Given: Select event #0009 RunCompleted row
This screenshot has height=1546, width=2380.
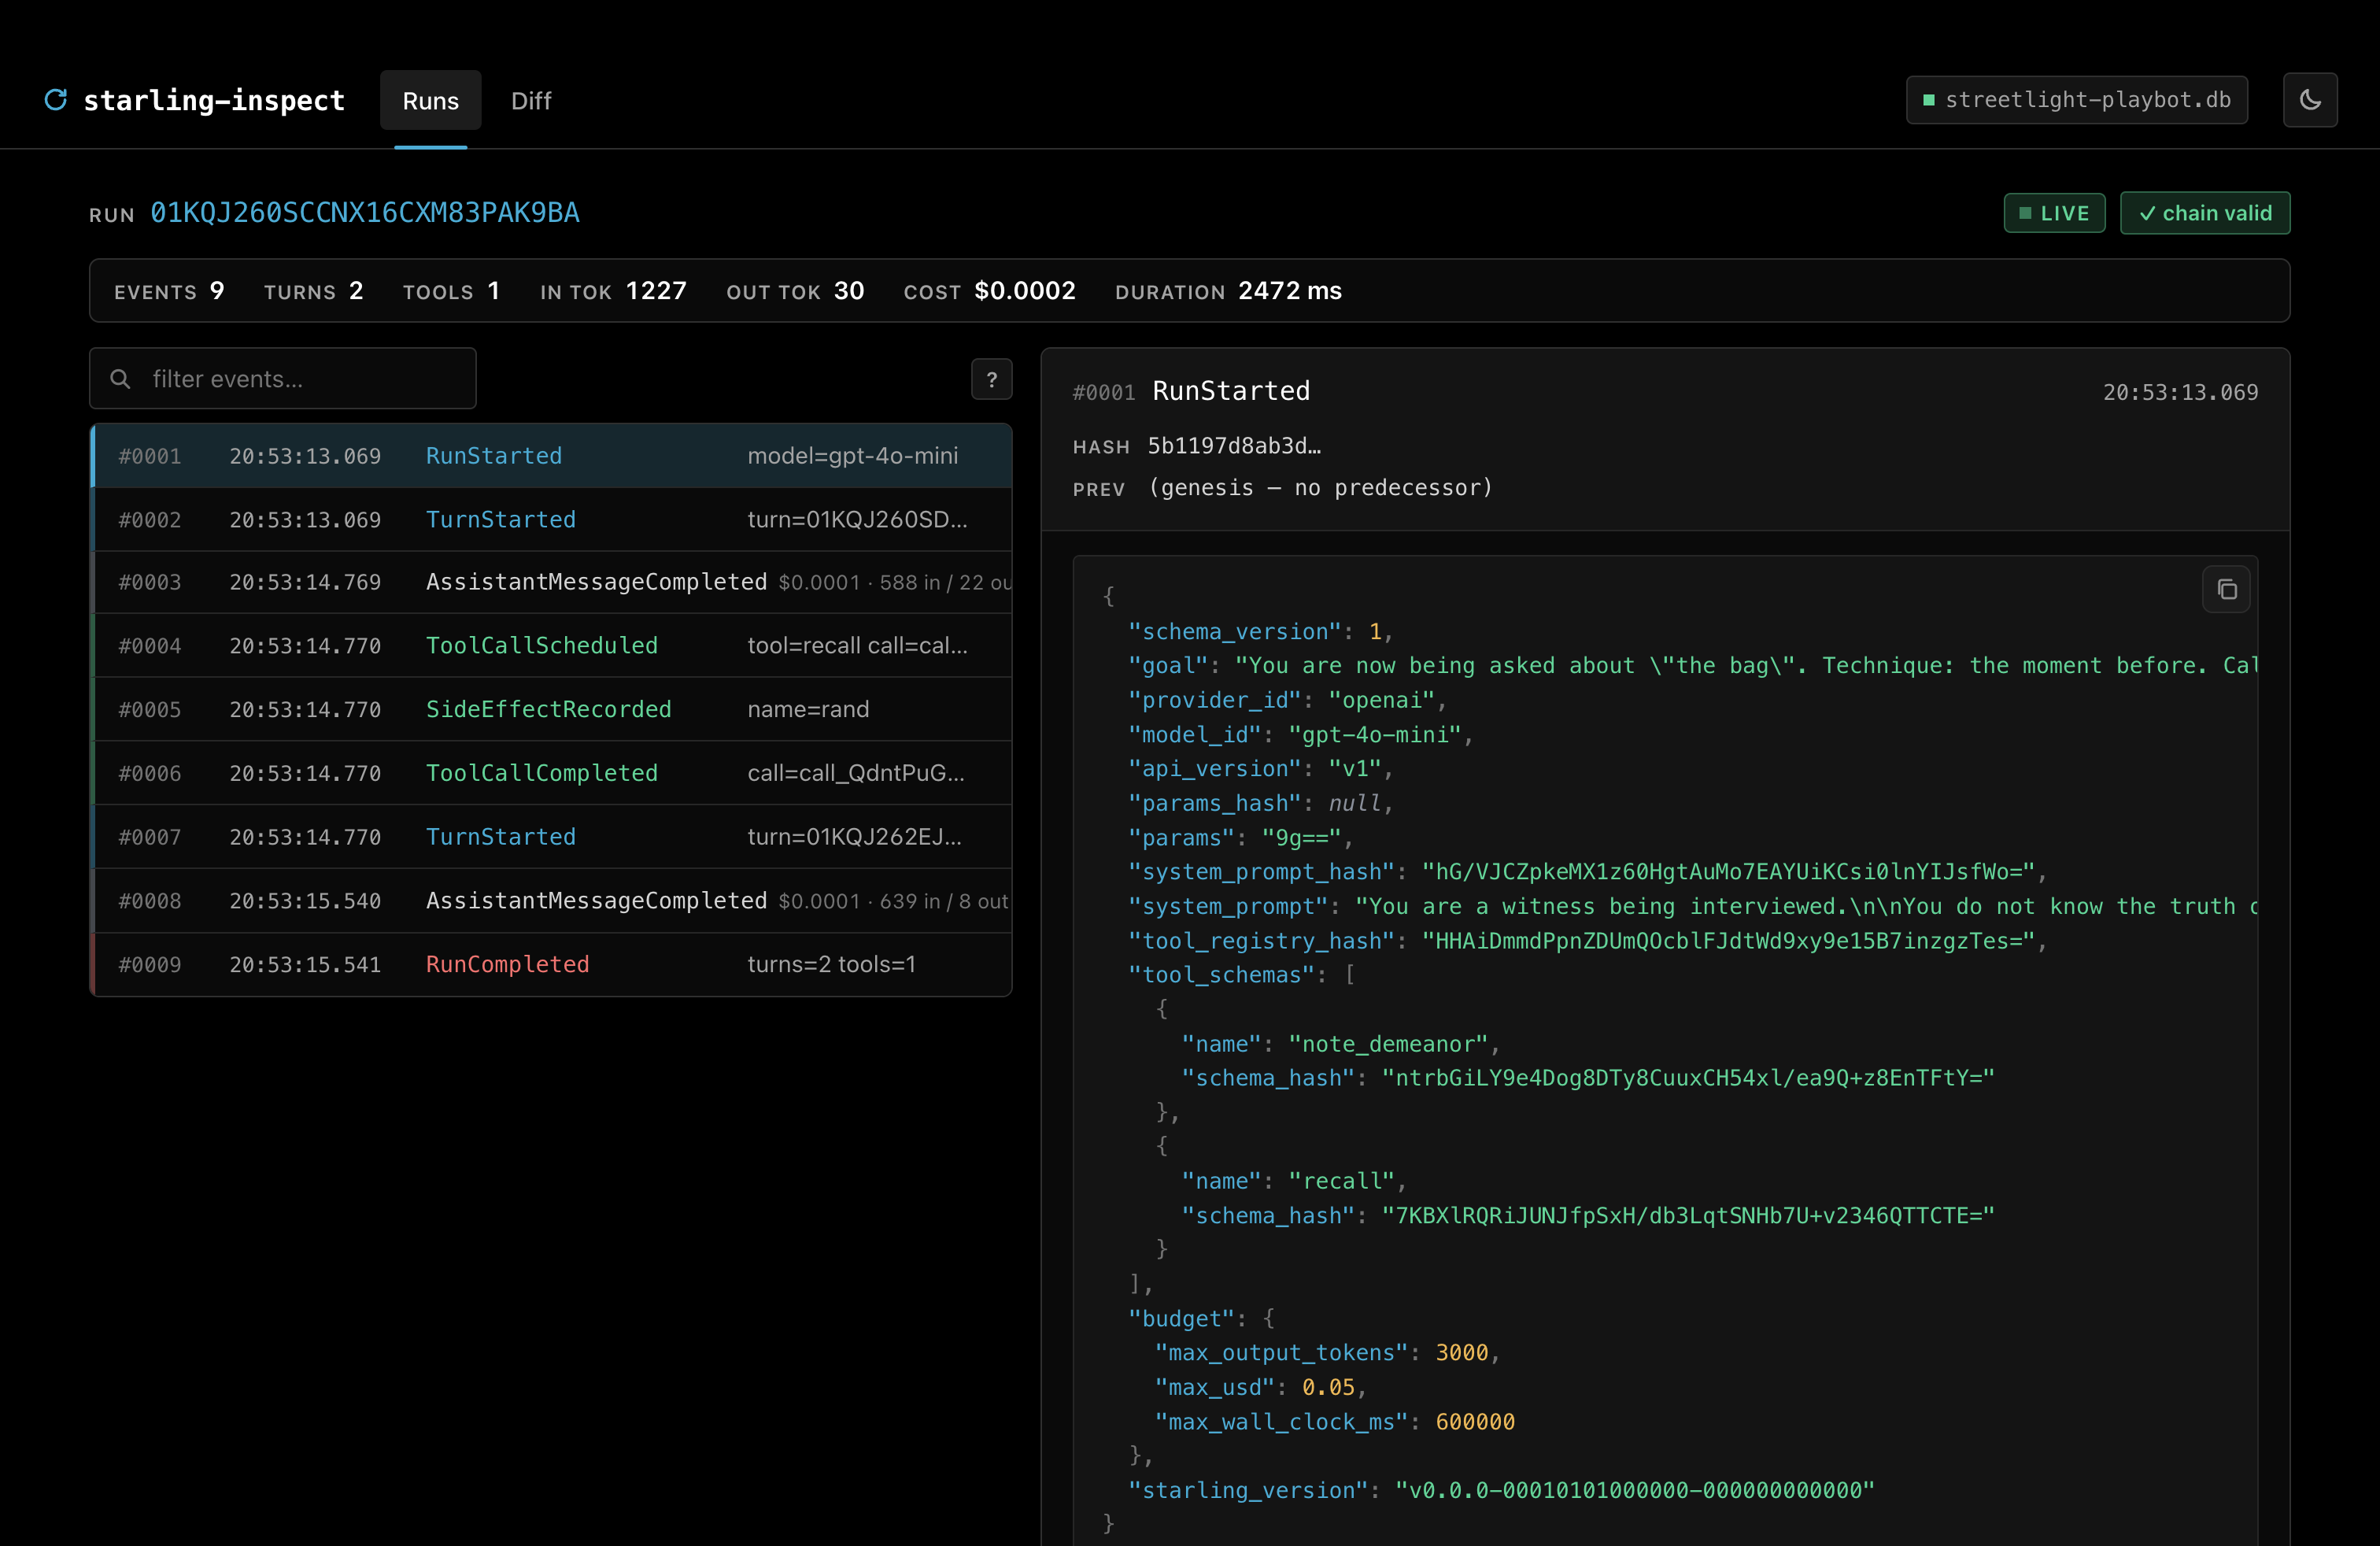Looking at the screenshot, I should coord(551,965).
